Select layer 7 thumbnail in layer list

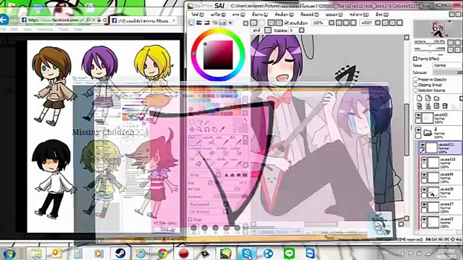[x=433, y=207]
